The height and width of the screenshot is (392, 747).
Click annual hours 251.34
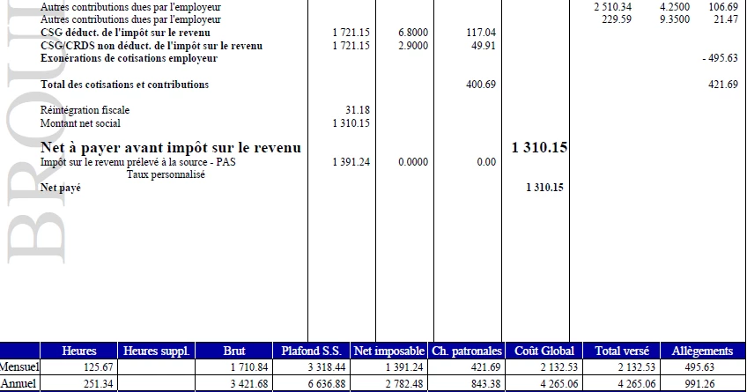[x=98, y=383]
